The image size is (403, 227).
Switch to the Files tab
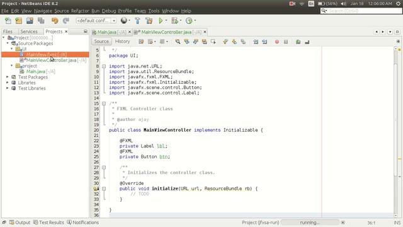coord(8,32)
